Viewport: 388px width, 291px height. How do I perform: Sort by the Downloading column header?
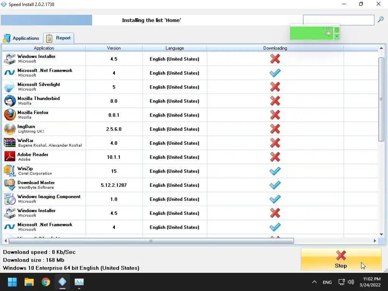275,48
